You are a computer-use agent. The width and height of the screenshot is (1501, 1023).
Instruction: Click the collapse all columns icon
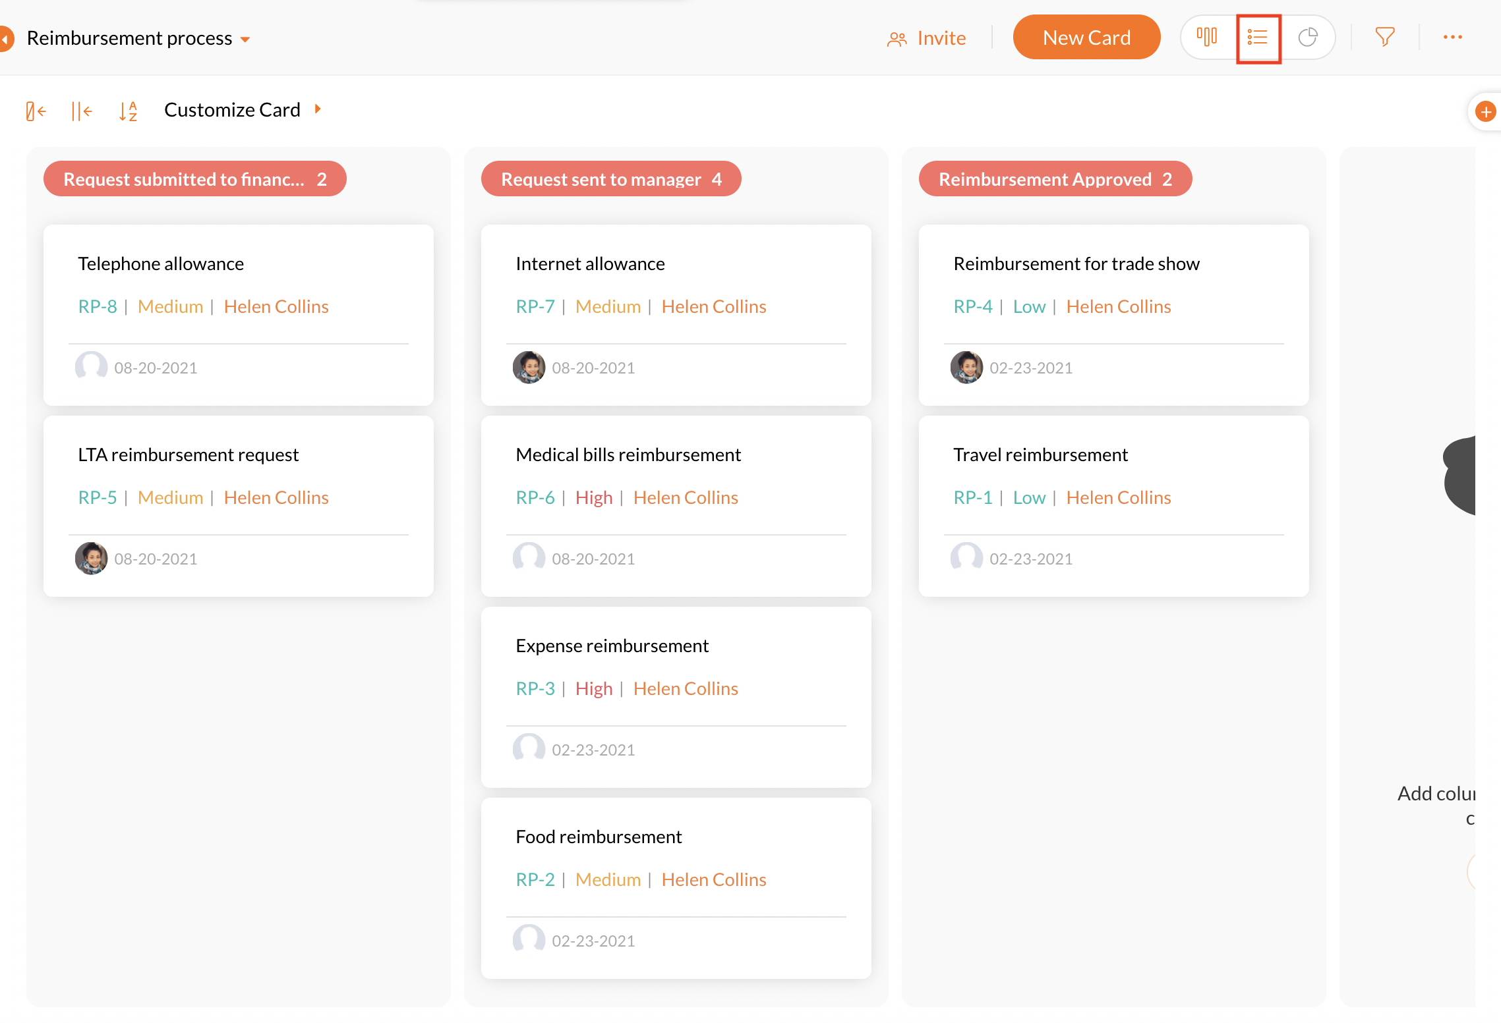(x=81, y=111)
